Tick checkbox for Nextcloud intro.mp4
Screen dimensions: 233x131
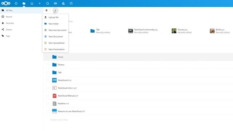click(x=47, y=88)
